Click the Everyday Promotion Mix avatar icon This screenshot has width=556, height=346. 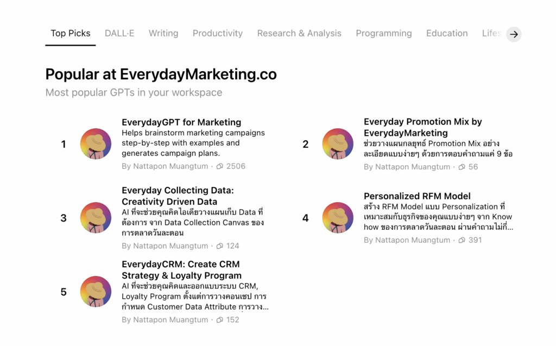tap(338, 144)
